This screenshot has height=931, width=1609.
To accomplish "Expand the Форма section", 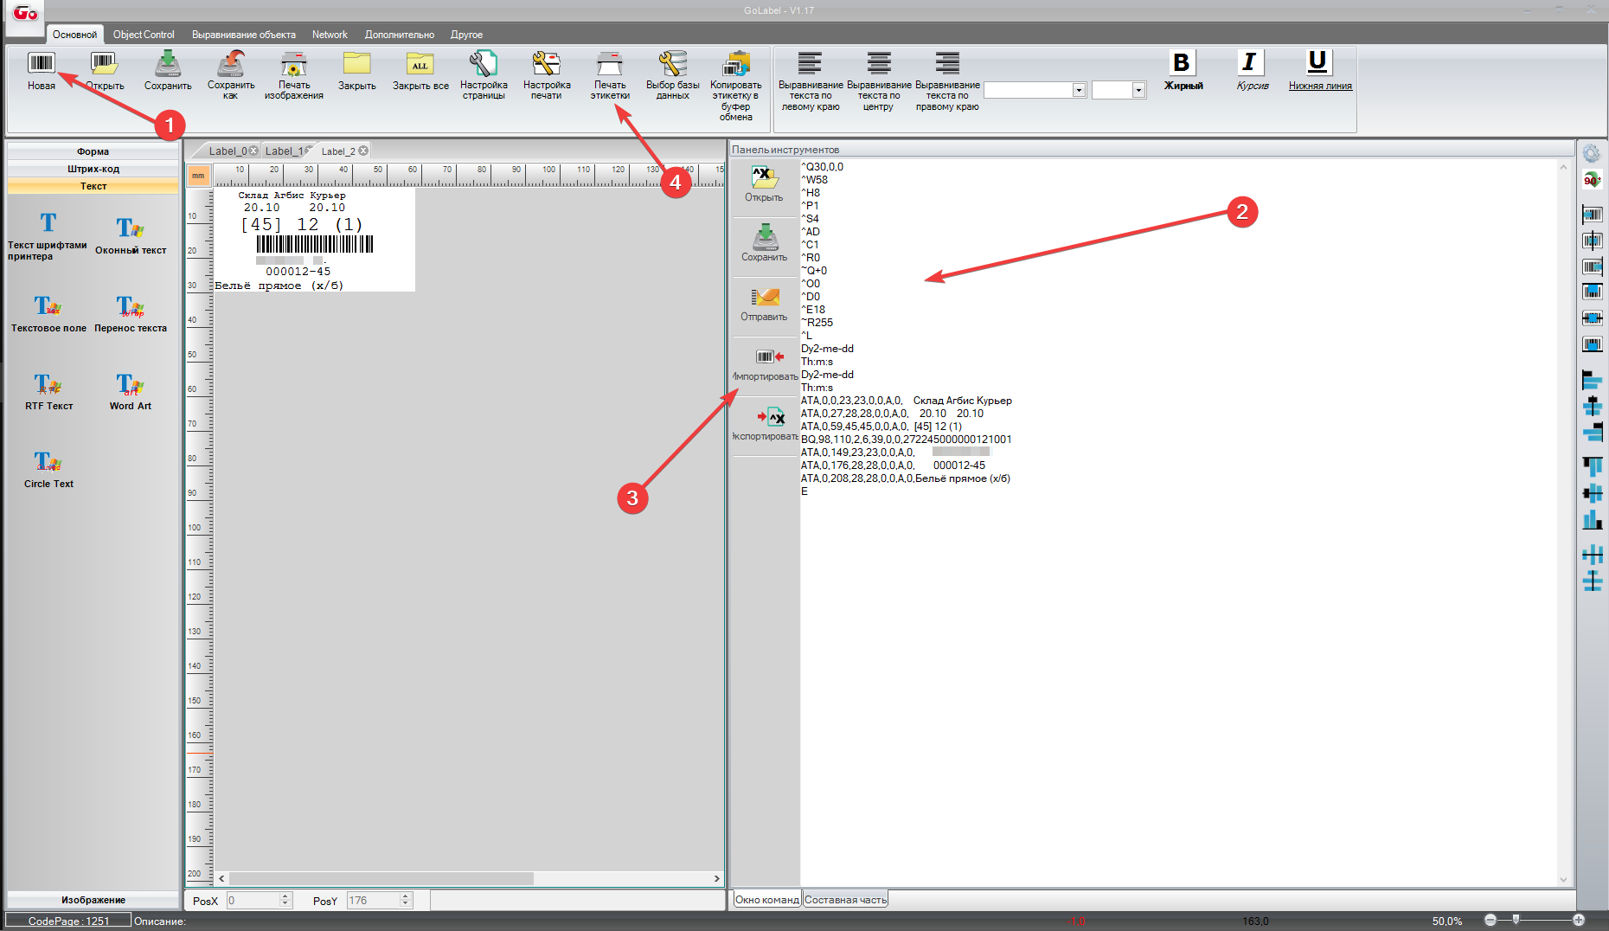I will 93,151.
